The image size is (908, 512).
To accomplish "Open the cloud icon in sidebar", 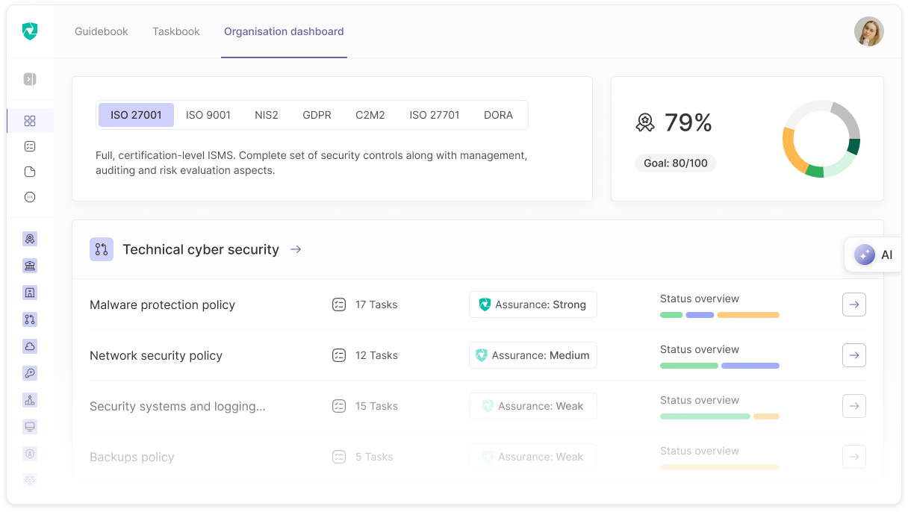I will [x=30, y=346].
